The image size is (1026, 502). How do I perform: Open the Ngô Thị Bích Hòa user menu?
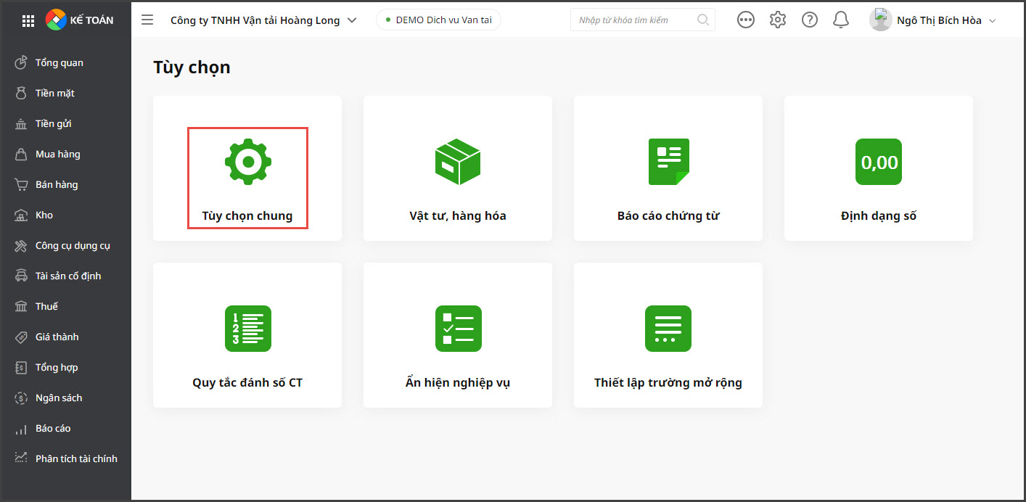click(x=934, y=20)
